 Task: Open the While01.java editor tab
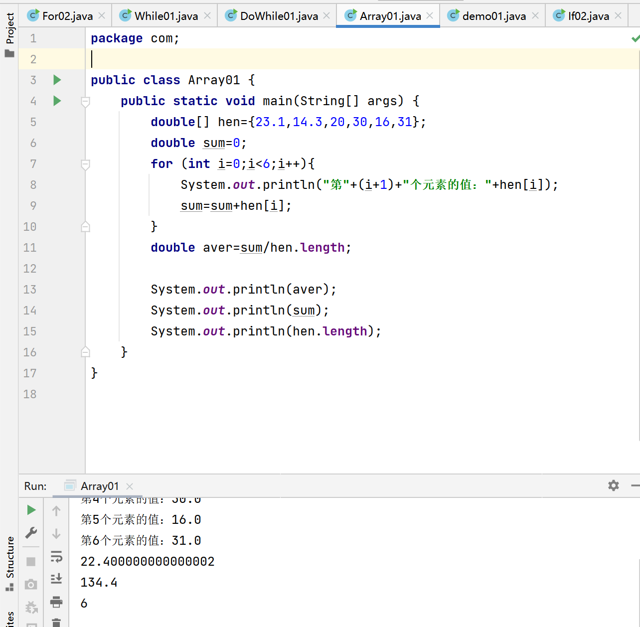point(164,16)
